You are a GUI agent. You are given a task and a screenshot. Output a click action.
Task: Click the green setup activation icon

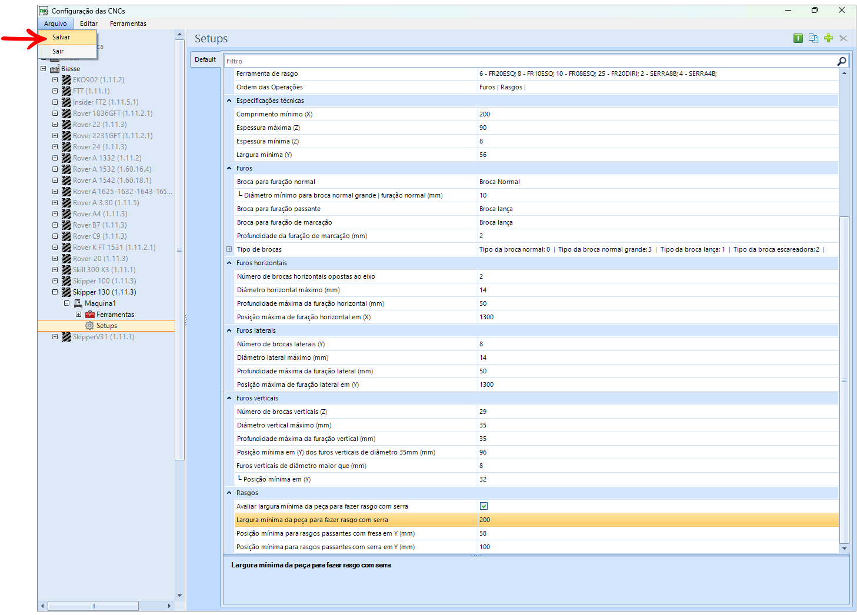tap(798, 38)
